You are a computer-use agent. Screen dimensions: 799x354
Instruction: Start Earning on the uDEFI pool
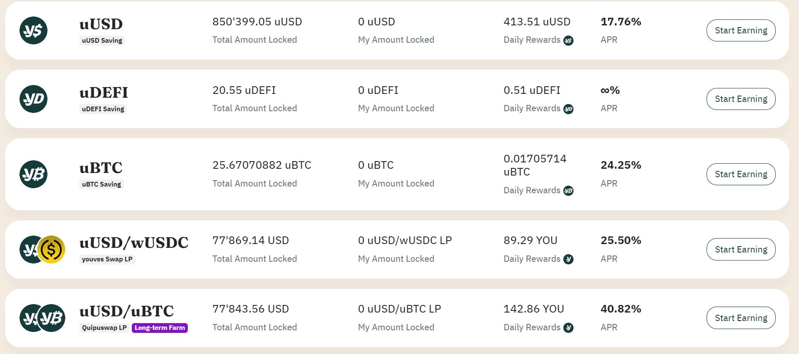pyautogui.click(x=741, y=99)
